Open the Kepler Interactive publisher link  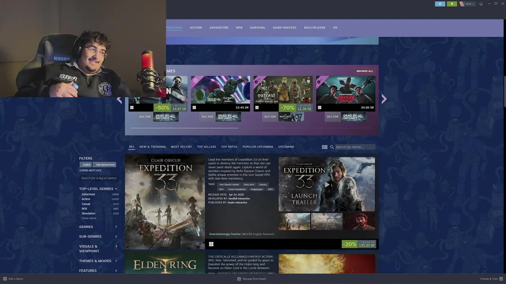pos(237,202)
